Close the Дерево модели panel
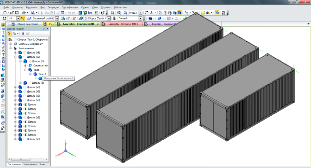 (48, 29)
